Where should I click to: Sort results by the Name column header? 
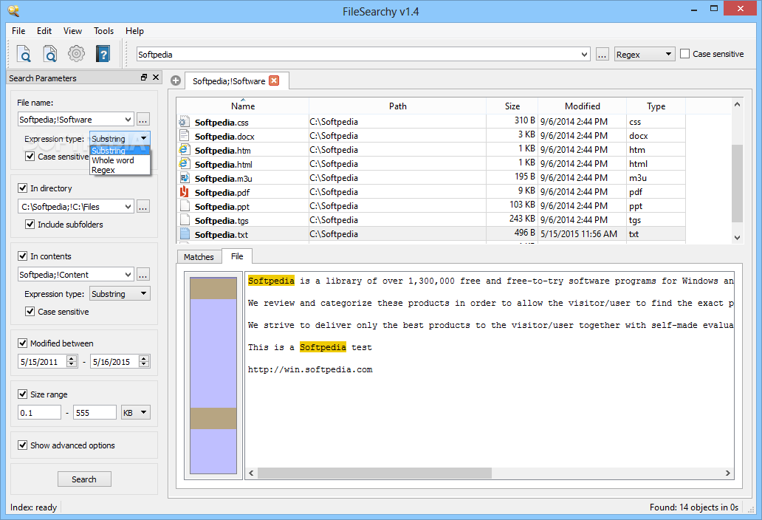(243, 106)
